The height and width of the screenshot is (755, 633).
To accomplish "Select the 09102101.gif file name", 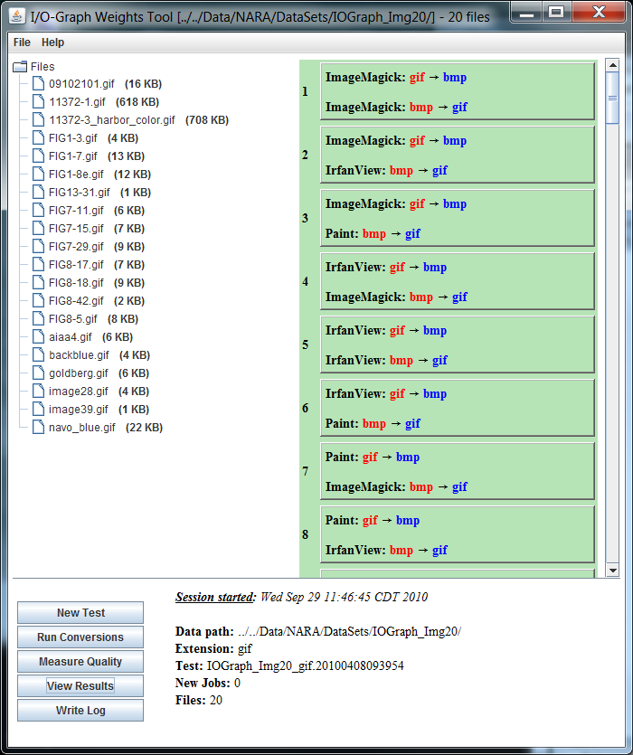I will (x=81, y=84).
